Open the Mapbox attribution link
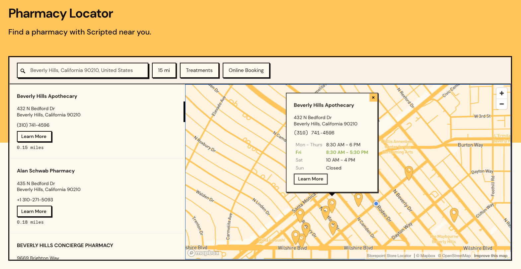The height and width of the screenshot is (269, 521). click(426, 256)
